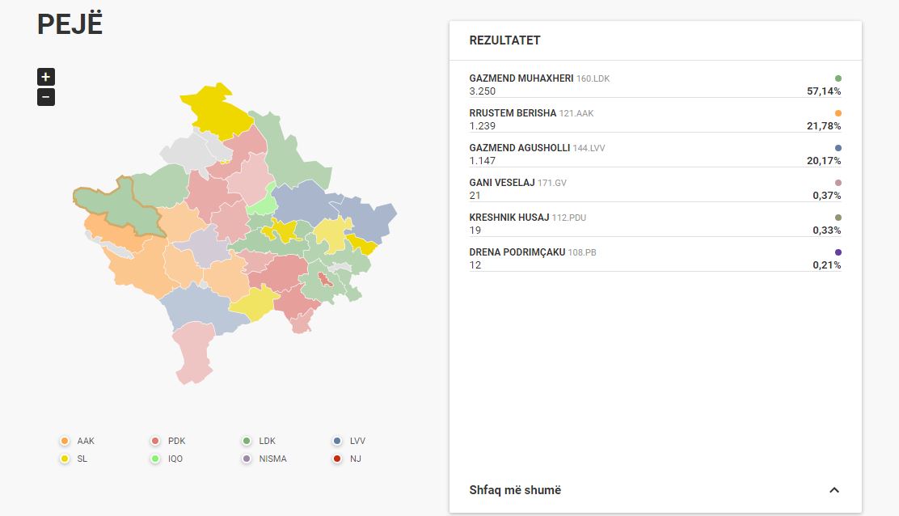
Task: Click the 20,17% percentage value
Action: [824, 161]
